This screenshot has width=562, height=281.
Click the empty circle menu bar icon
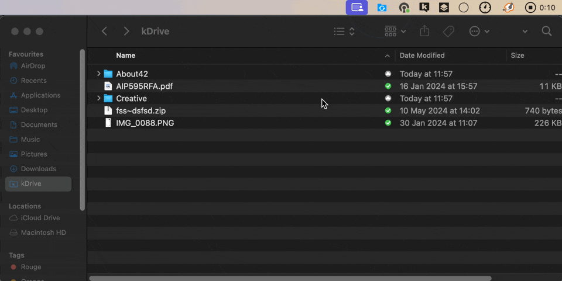click(464, 8)
